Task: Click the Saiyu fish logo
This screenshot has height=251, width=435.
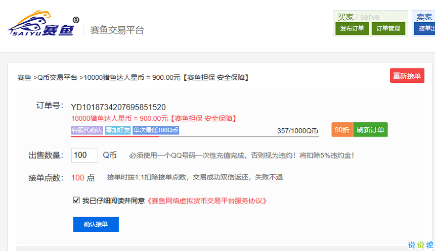Action: tap(43, 24)
